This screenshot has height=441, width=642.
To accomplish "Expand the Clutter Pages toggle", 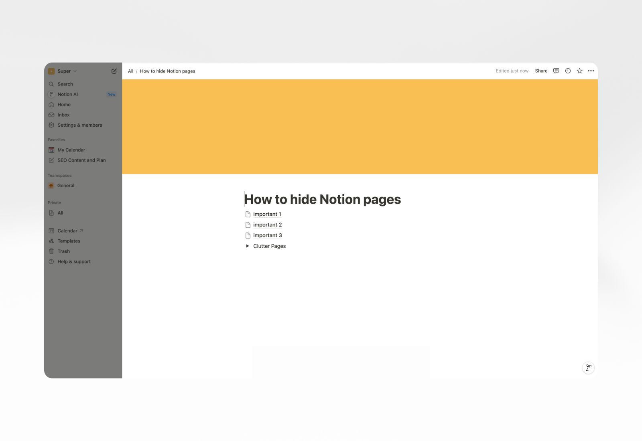I will [x=248, y=246].
